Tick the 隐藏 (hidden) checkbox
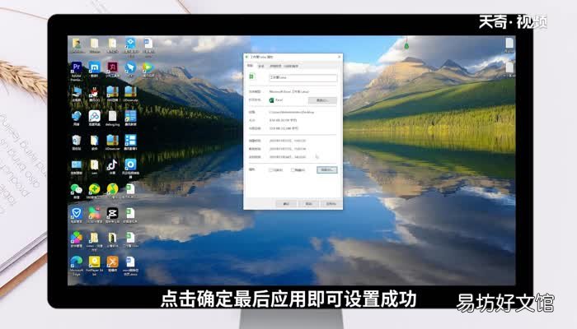 pyautogui.click(x=293, y=170)
